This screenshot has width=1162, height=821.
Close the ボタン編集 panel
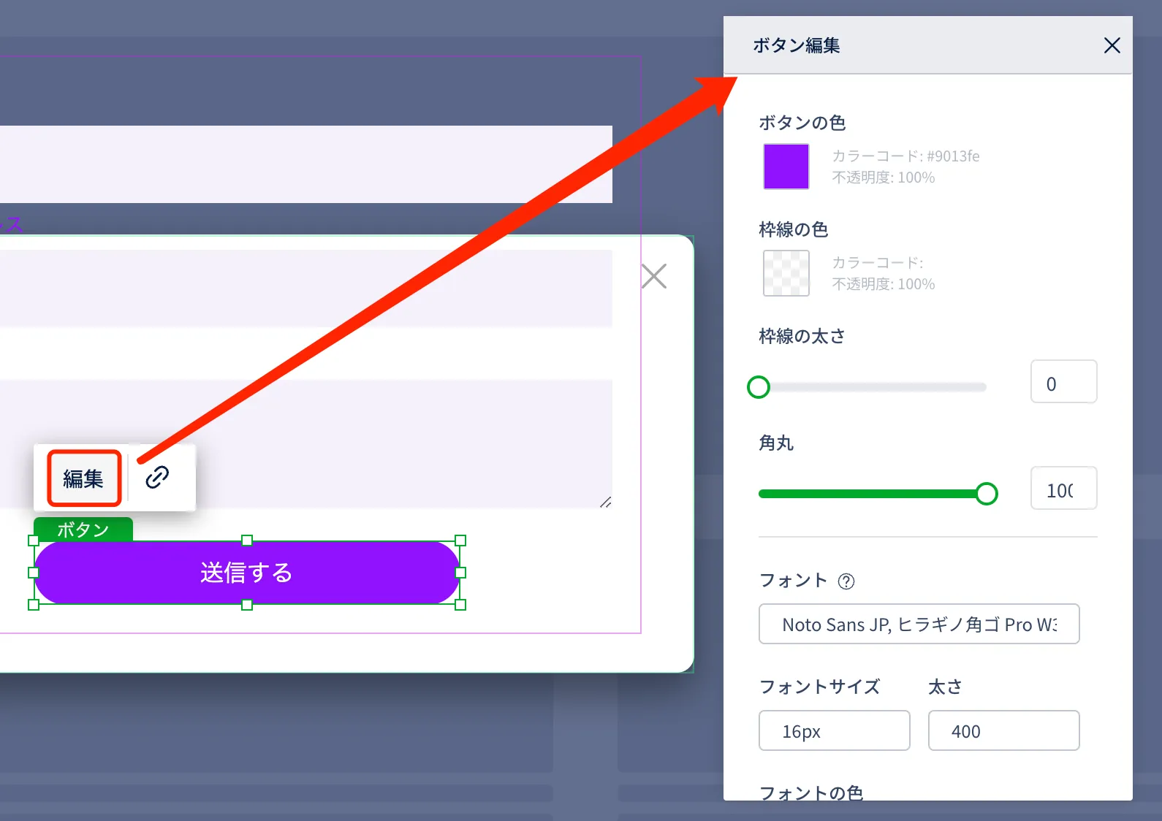(x=1112, y=45)
